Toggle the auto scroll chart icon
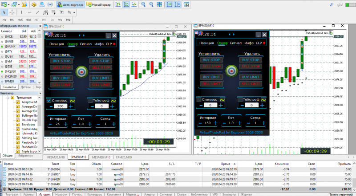The height and width of the screenshot is (196, 356). [x=169, y=4]
